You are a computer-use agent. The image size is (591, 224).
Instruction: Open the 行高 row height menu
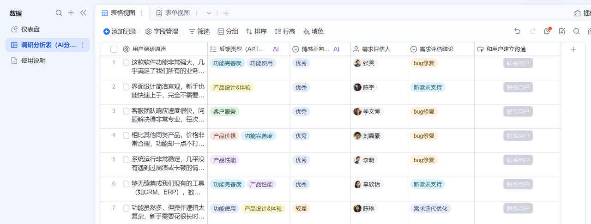pos(284,31)
